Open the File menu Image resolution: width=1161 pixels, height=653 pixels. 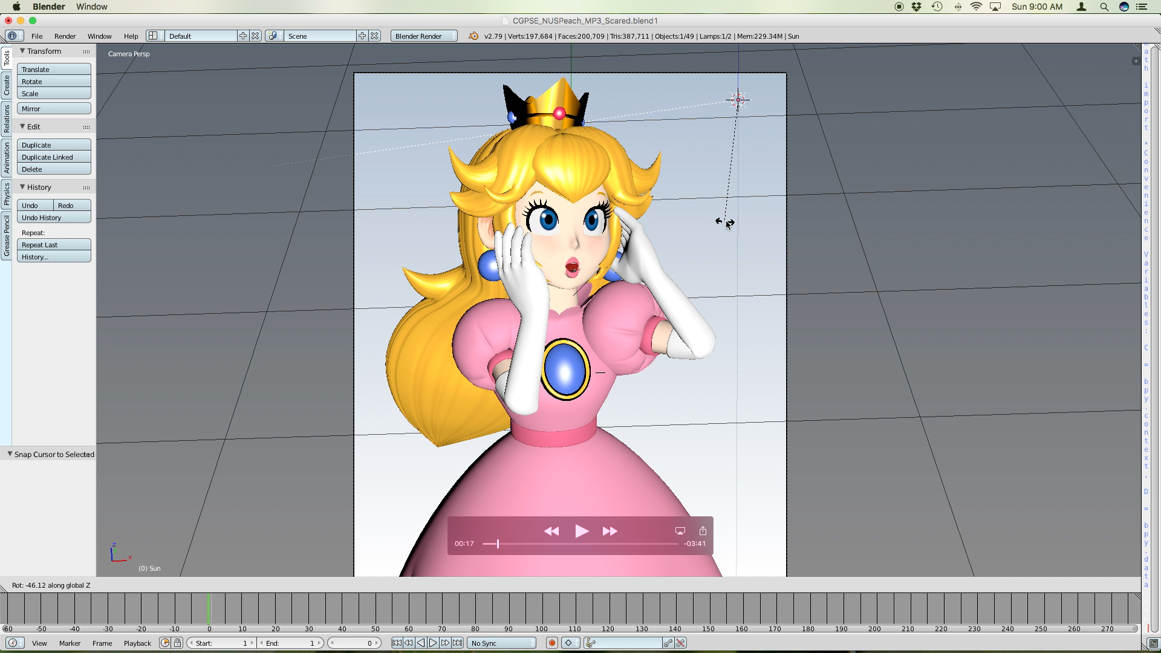tap(37, 36)
